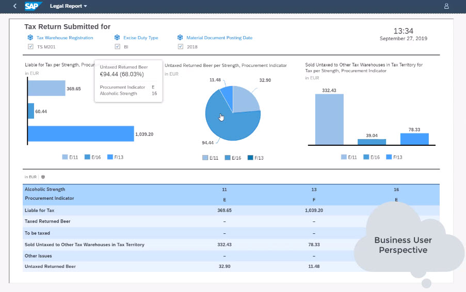Click E/11 legend swatch in Sold Untaxed chart

(344, 157)
